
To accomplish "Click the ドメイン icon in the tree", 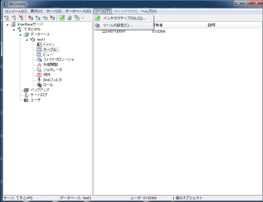I will coord(39,45).
